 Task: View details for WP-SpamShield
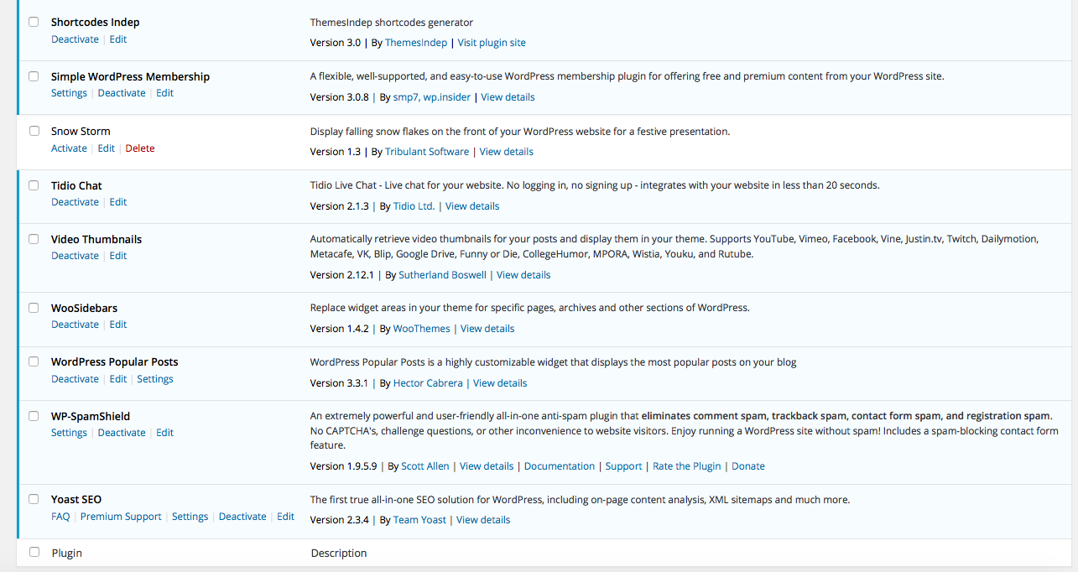[487, 466]
